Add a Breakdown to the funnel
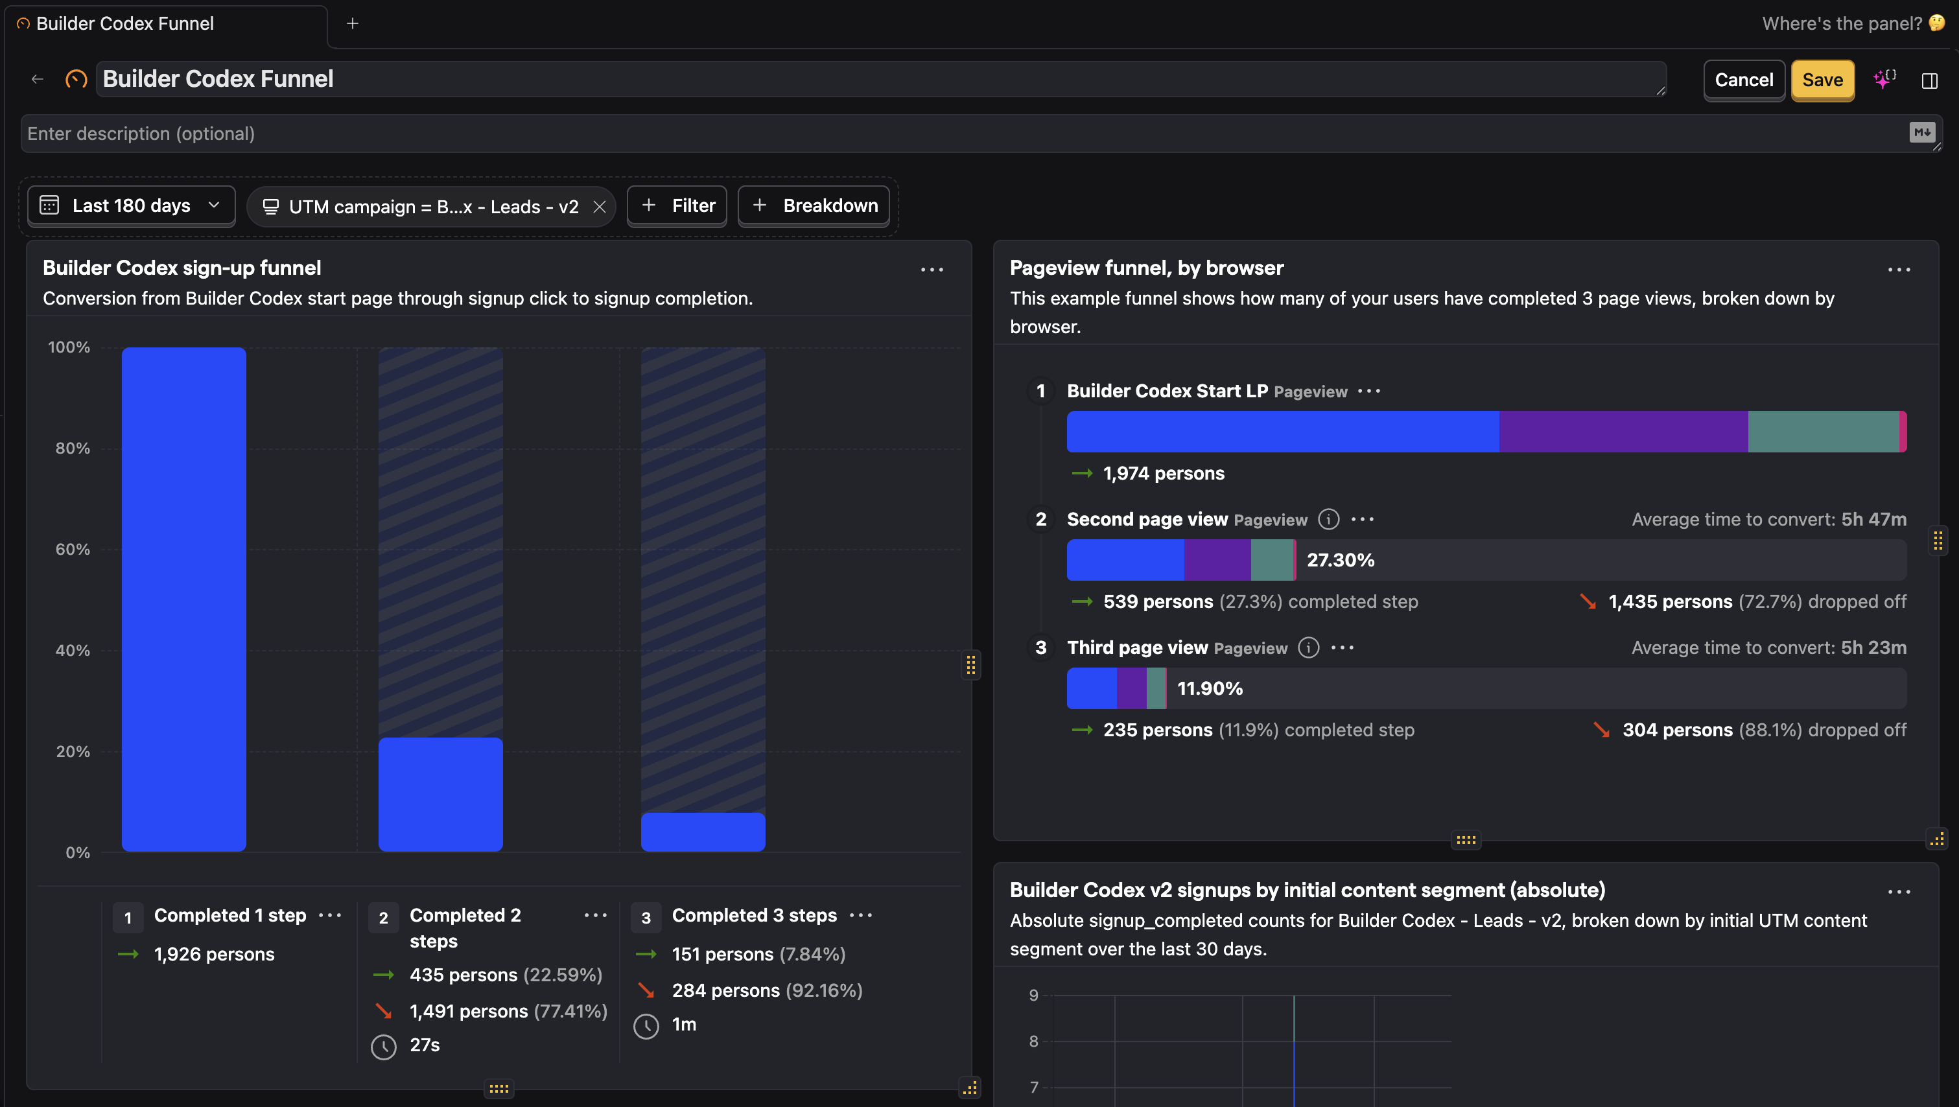This screenshot has width=1959, height=1107. click(x=813, y=205)
